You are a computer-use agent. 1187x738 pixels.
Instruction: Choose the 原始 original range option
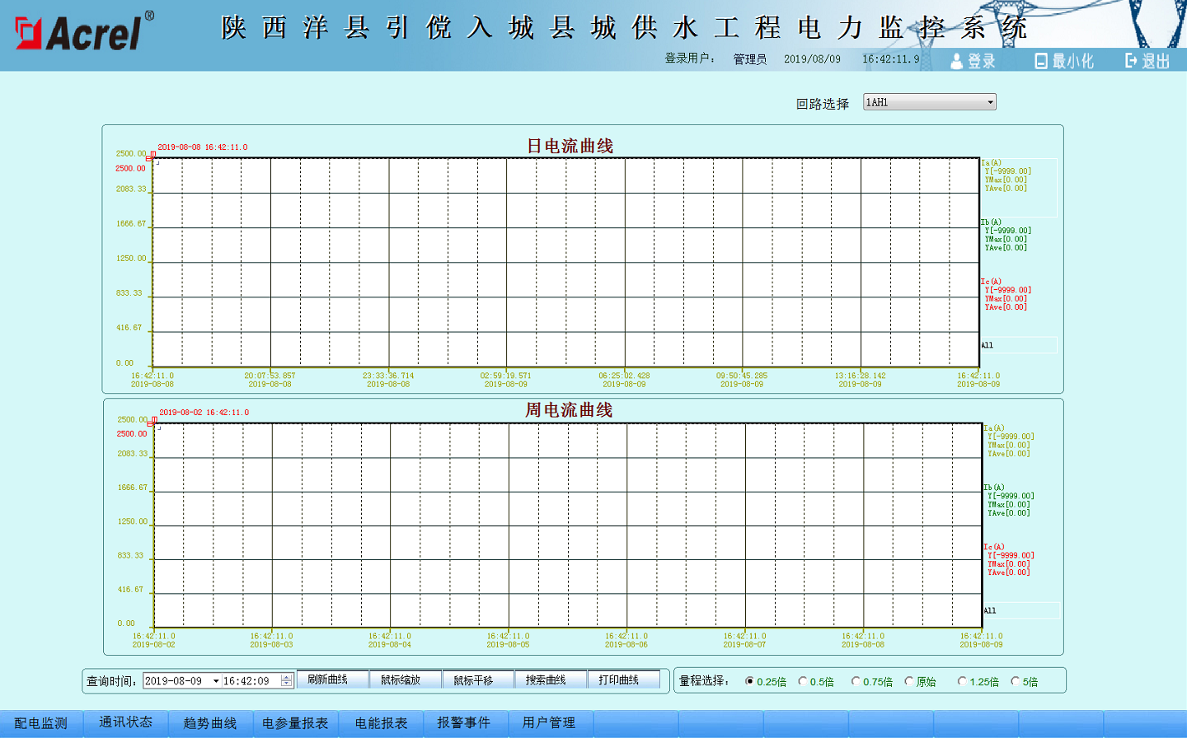908,681
